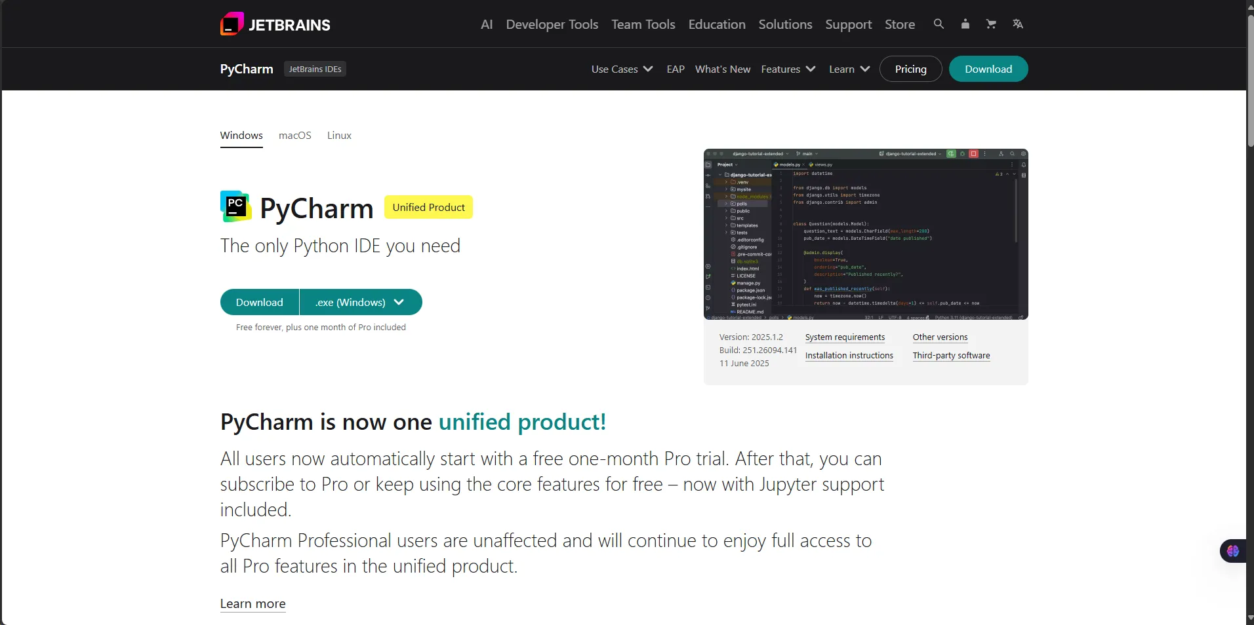Click the JetBrains IDEs badge
1254x625 pixels.
coord(315,69)
